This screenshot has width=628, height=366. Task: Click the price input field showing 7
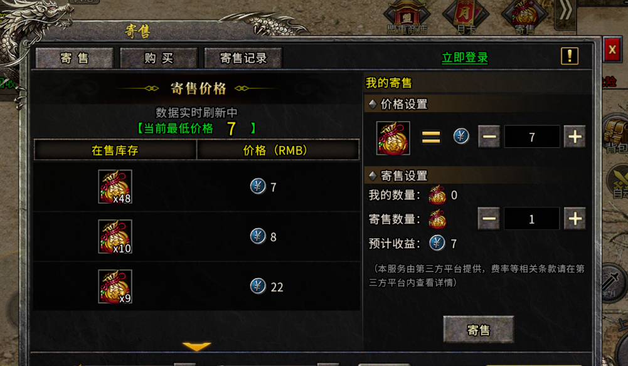point(532,137)
